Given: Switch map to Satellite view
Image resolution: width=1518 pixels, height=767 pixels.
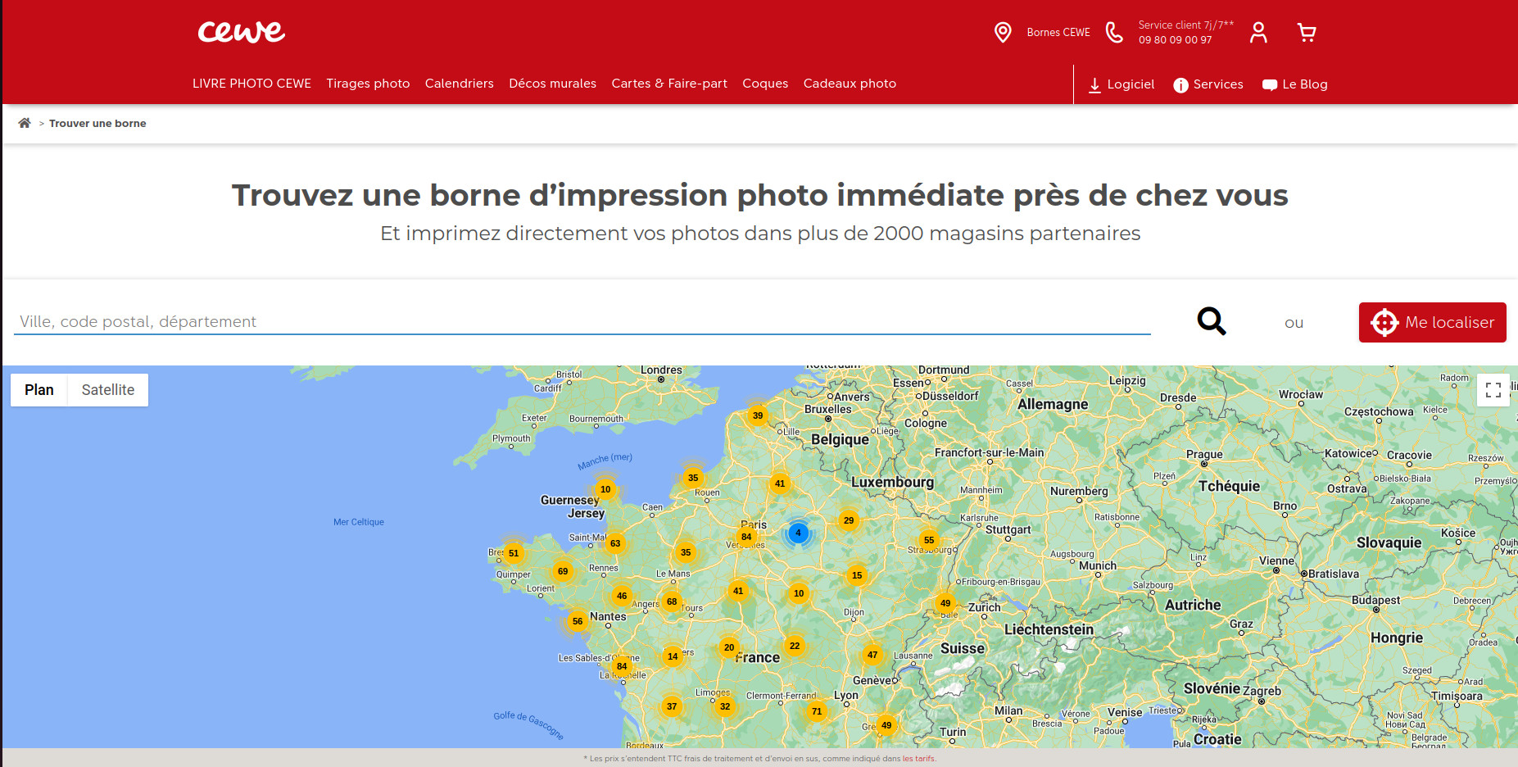Looking at the screenshot, I should pyautogui.click(x=107, y=390).
